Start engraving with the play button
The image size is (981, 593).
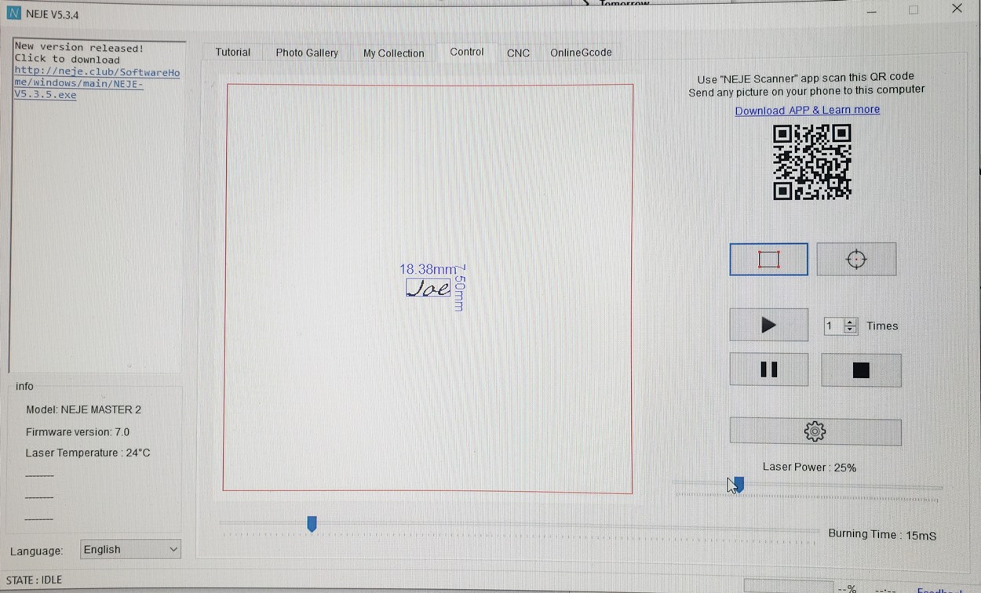768,326
